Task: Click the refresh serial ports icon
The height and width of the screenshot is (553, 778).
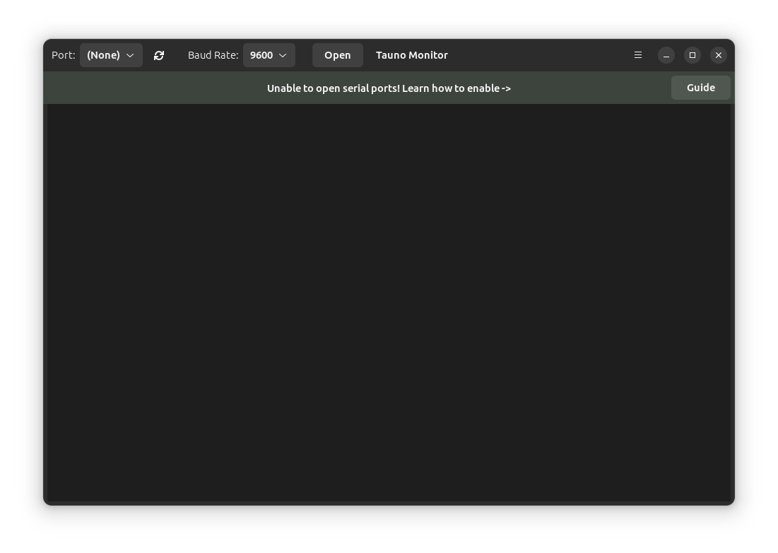Action: coord(159,55)
